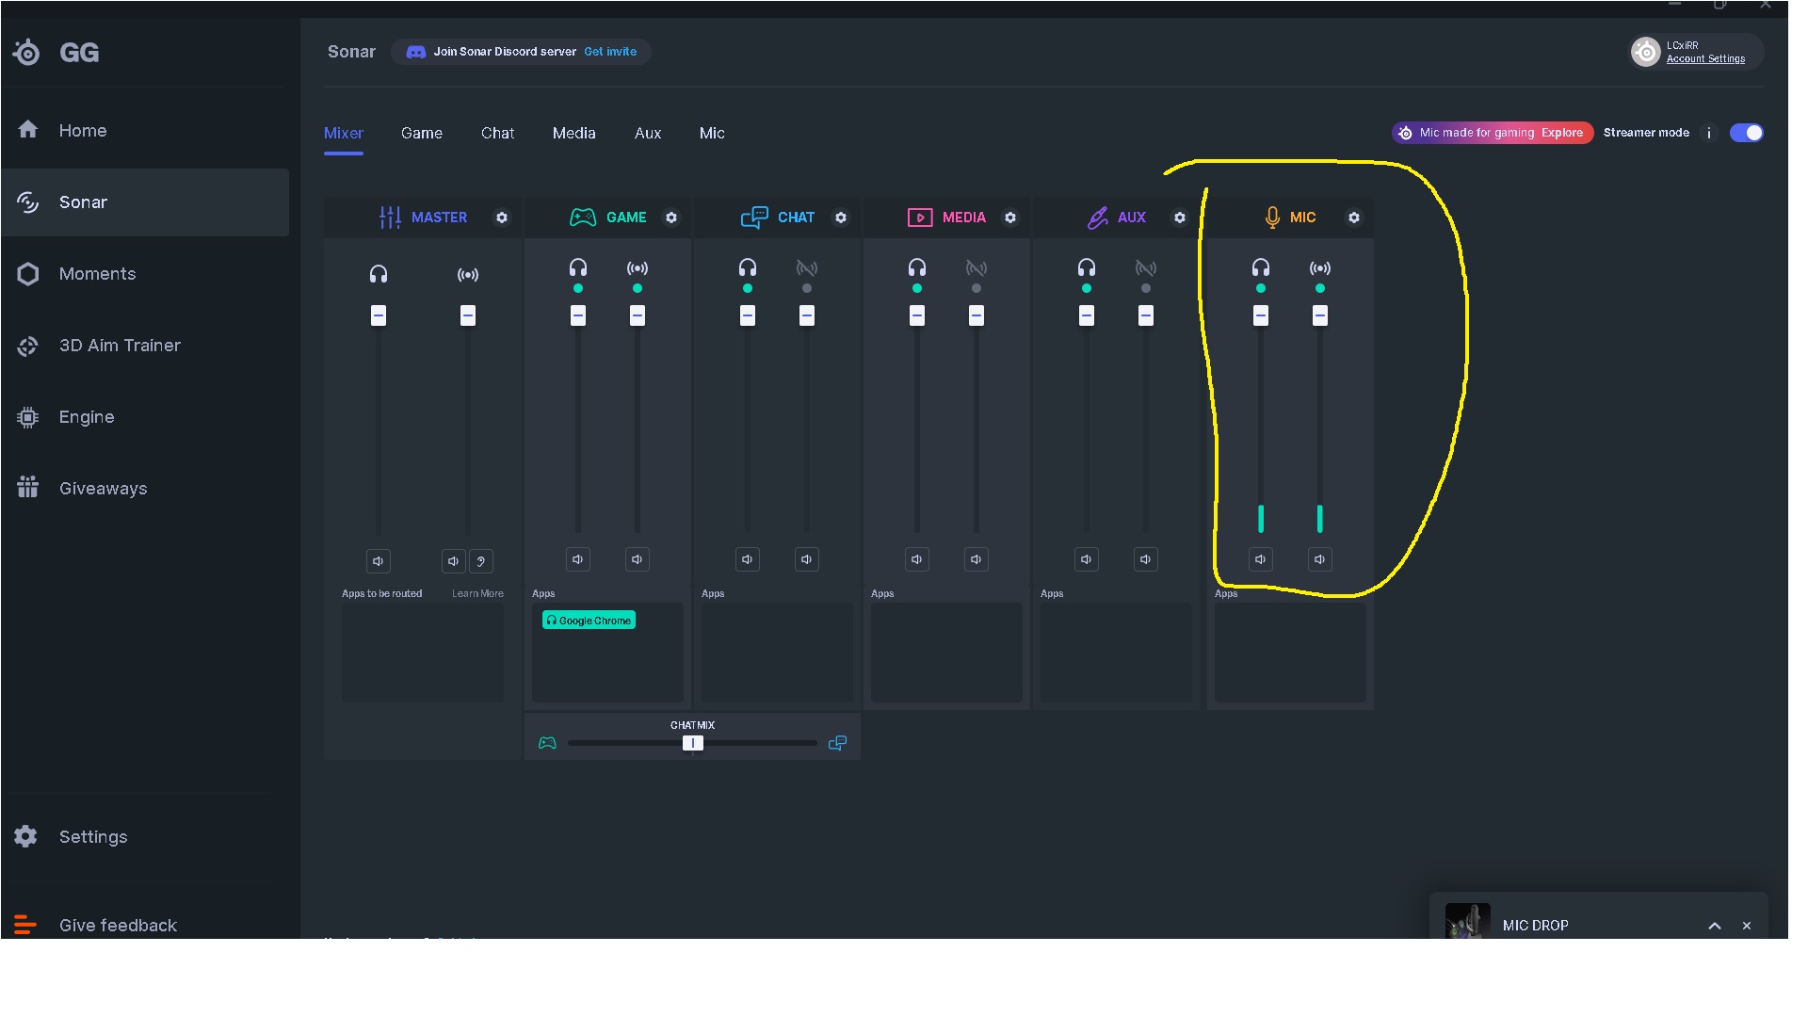Screen dimensions: 1808x1017
Task: Switch to the Chat tab
Action: click(497, 133)
